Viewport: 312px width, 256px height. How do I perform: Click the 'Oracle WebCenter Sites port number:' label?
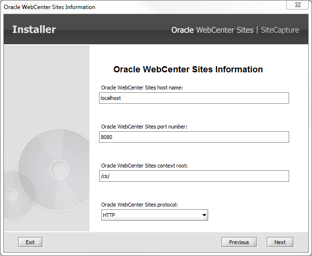(144, 127)
